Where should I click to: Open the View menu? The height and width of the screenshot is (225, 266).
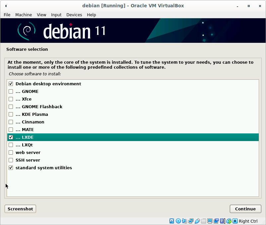click(x=41, y=15)
